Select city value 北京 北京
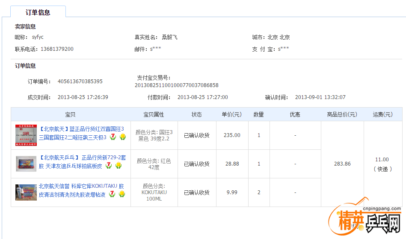Image resolution: width=406 pixels, height=239 pixels. (x=279, y=37)
